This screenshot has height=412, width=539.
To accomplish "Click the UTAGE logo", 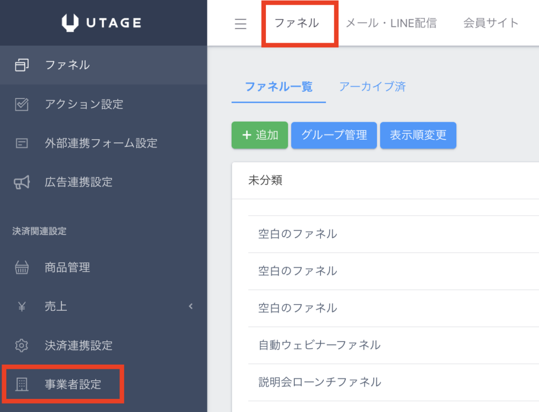I will pyautogui.click(x=101, y=22).
